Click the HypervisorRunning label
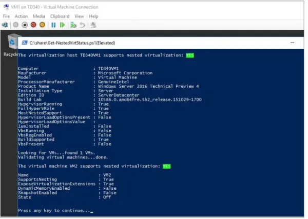308x219 pixels. coord(40,104)
